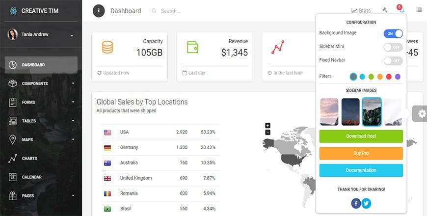
Task: Open the Calendar sidebar item
Action: click(41, 177)
